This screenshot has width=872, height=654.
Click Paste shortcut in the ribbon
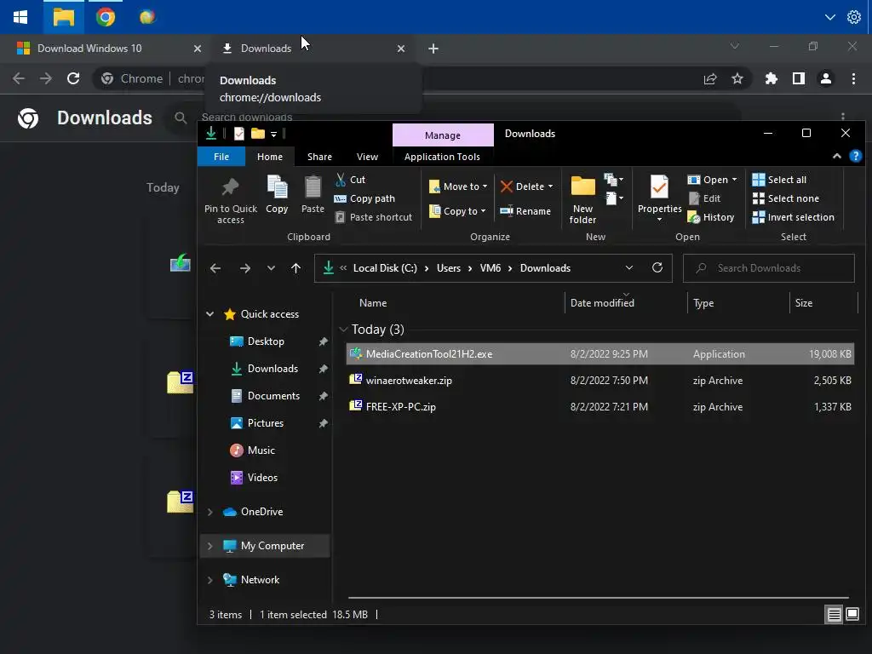pos(374,217)
